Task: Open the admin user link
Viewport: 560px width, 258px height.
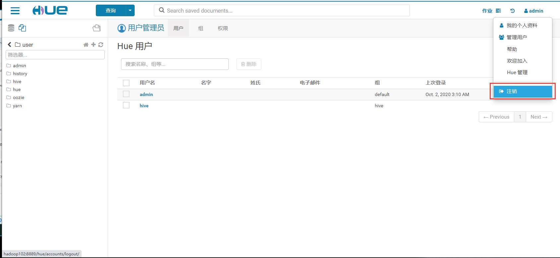Action: pyautogui.click(x=146, y=94)
